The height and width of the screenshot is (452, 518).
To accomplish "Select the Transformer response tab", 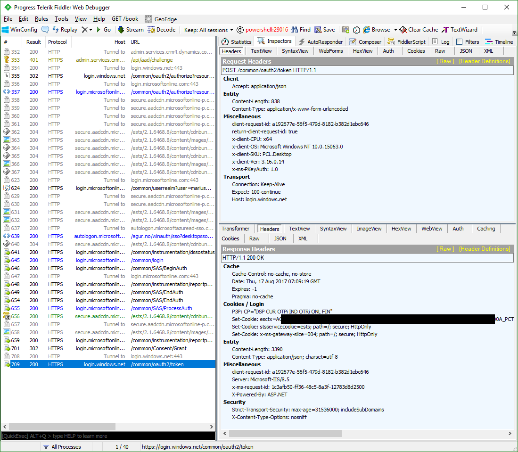I will 236,229.
